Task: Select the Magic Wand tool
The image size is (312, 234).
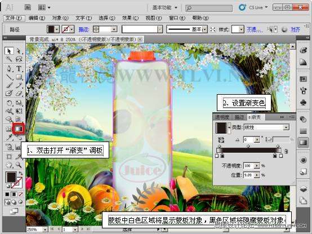Action: 9,59
